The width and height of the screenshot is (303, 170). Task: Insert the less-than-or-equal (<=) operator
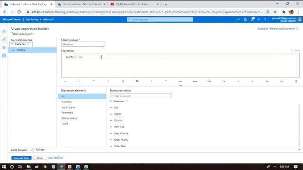[x=282, y=81]
